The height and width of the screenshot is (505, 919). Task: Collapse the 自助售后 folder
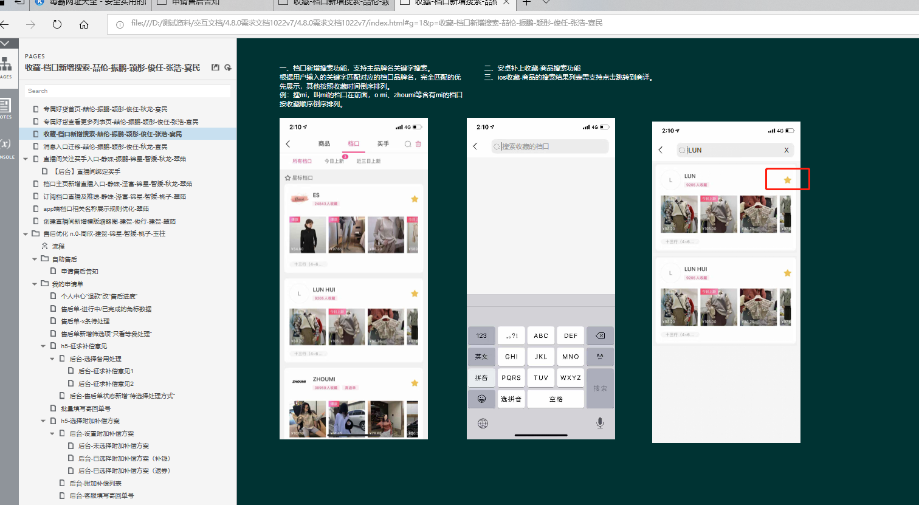(x=35, y=259)
